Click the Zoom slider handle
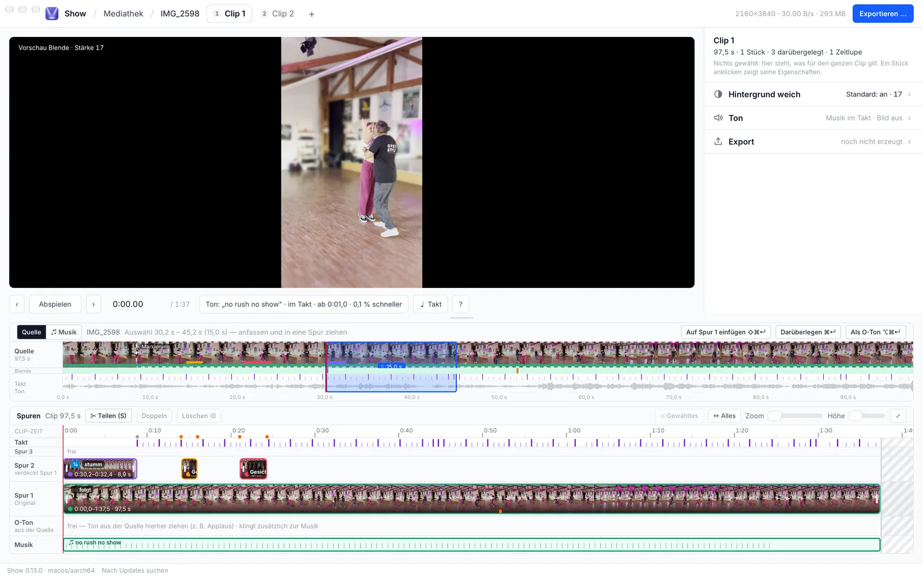 774,415
